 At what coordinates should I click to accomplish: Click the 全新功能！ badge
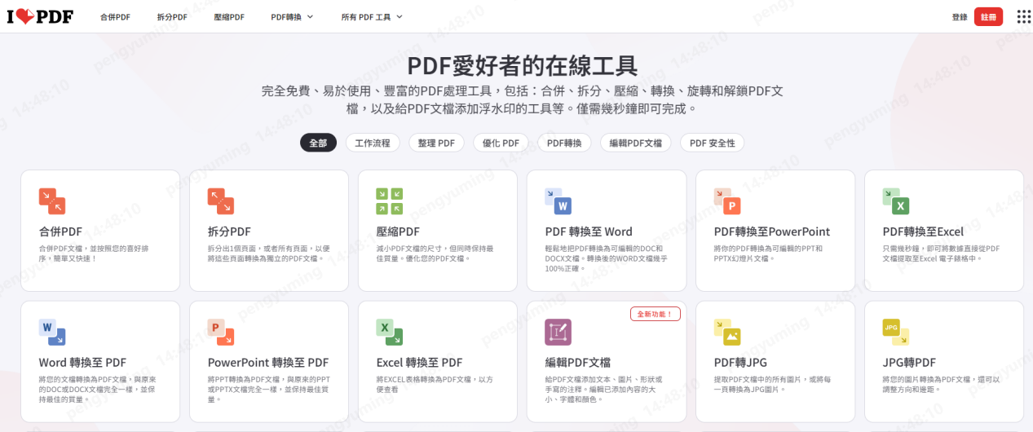[x=655, y=314]
